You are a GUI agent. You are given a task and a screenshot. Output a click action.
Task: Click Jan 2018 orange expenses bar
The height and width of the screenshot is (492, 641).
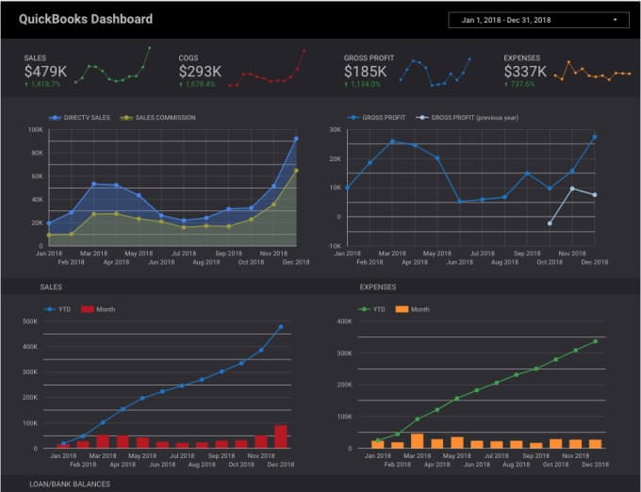pyautogui.click(x=378, y=445)
